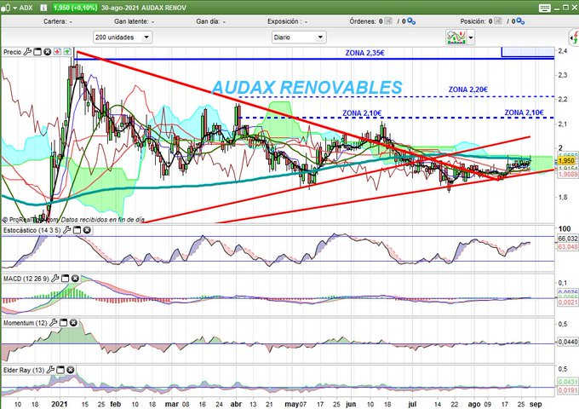This screenshot has width=579, height=409.
Task: Click the Exposición field
Action: click(287, 21)
